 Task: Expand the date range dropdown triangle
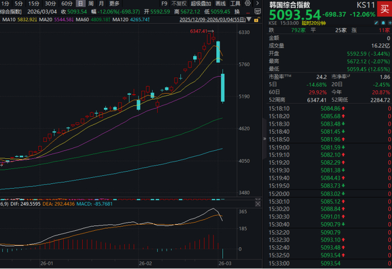click(249, 19)
